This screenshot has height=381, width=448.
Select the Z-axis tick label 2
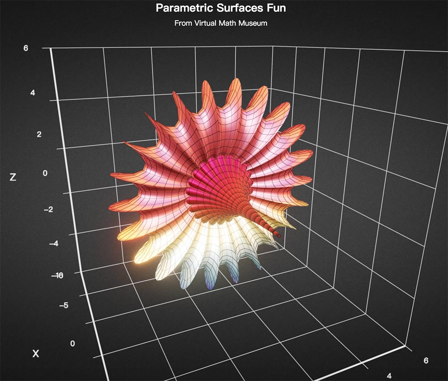coord(39,134)
